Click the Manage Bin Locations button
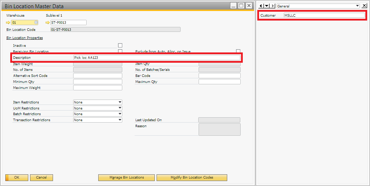370x186 pixels. click(126, 177)
